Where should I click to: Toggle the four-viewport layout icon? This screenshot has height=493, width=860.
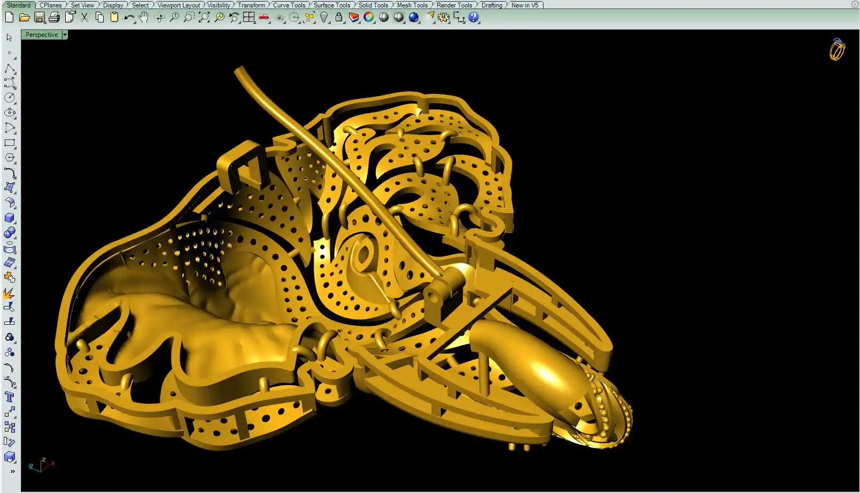pyautogui.click(x=249, y=18)
